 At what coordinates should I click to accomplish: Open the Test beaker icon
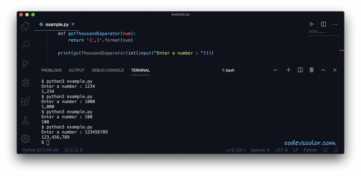click(x=25, y=120)
